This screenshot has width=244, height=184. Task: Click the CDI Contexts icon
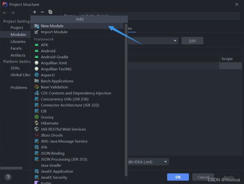coord(36,93)
